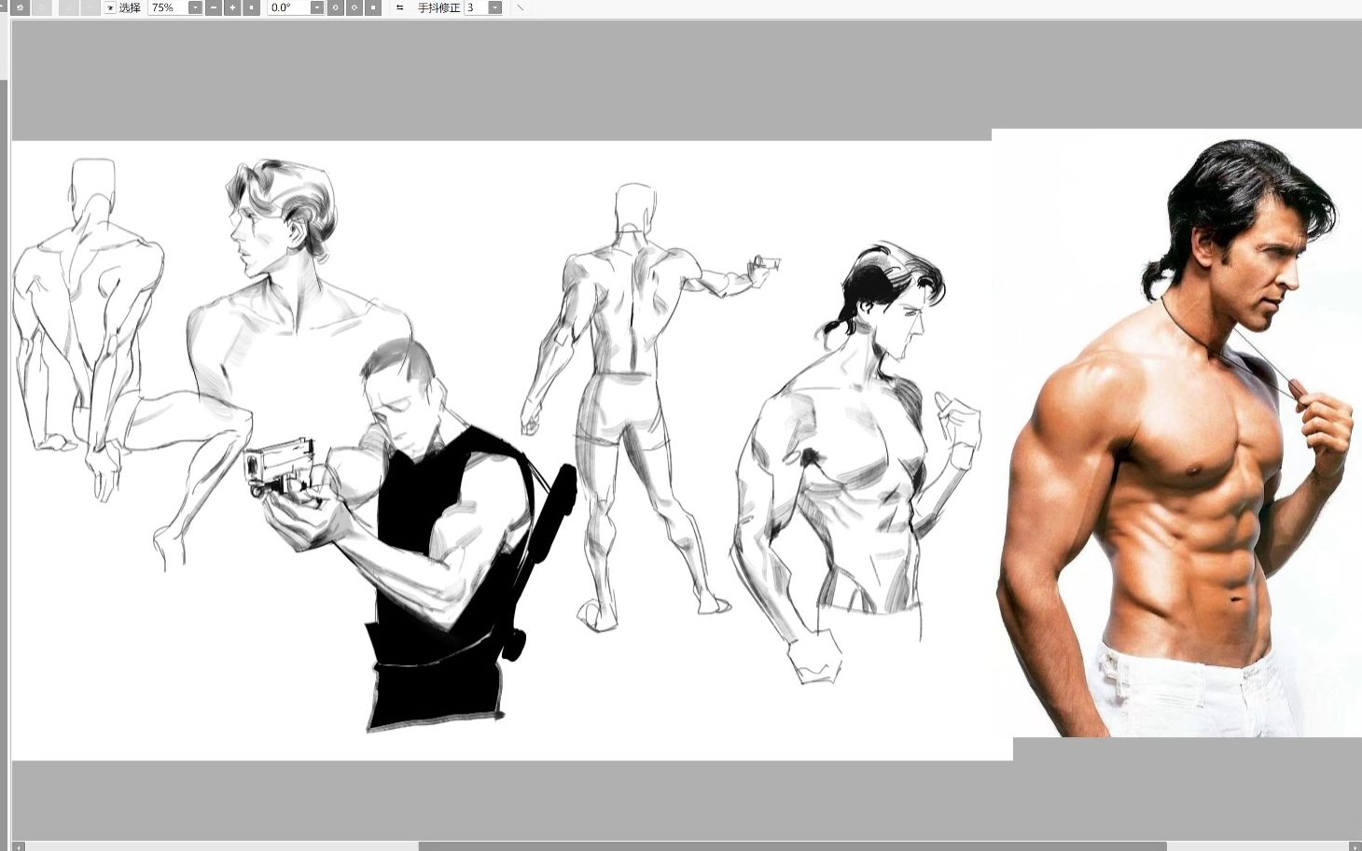This screenshot has width=1362, height=851.
Task: Open the 手抖修正 stabilizer level dropdown
Action: click(x=494, y=7)
